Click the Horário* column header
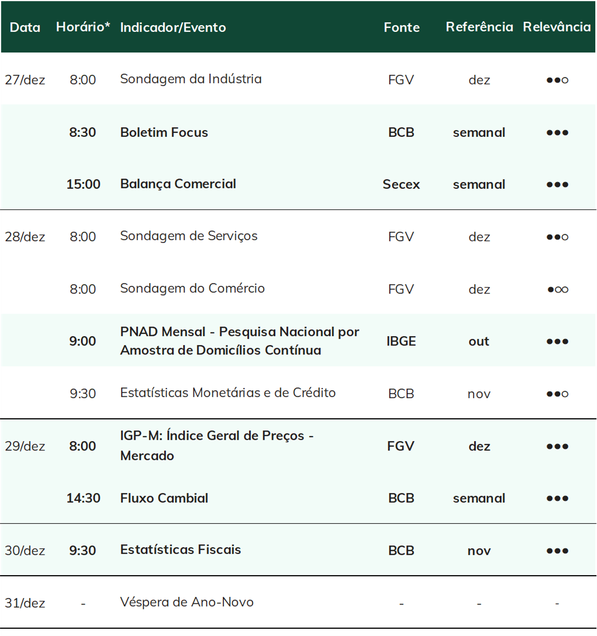The height and width of the screenshot is (636, 597). [x=83, y=27]
